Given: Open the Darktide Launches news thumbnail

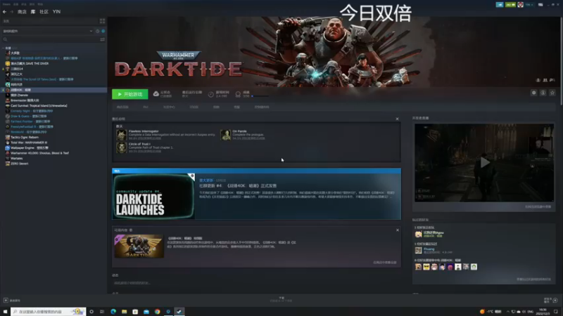Looking at the screenshot, I should (x=153, y=197).
